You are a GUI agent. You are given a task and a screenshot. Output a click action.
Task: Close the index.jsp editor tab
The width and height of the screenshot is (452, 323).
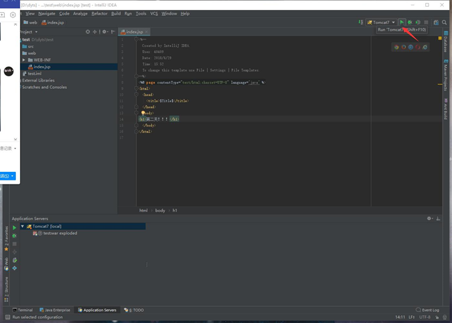click(146, 31)
